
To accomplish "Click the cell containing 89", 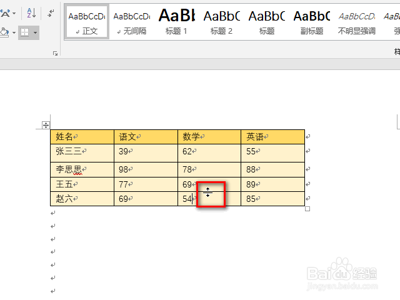I will 273,184.
